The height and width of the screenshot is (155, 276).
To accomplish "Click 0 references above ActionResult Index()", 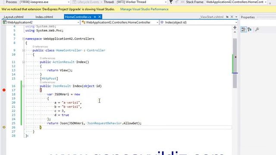I will click(47, 58).
